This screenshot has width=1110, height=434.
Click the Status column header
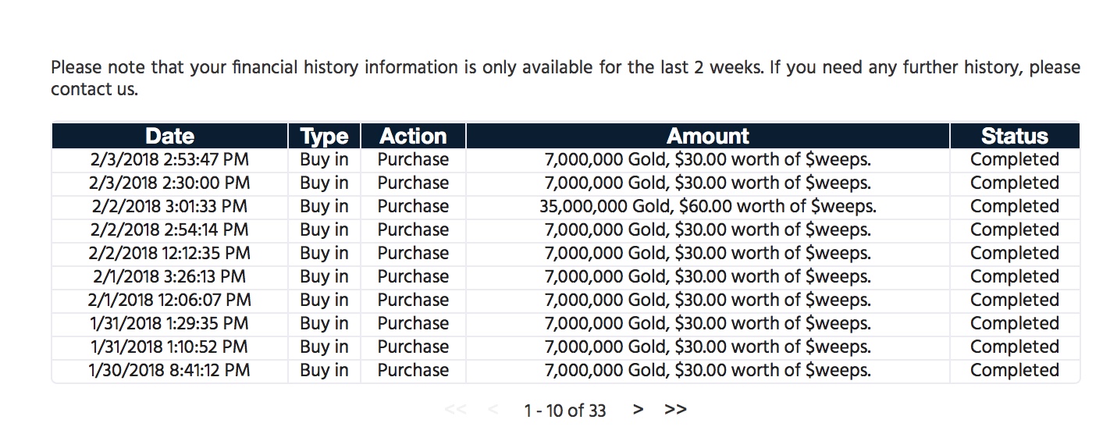[x=1015, y=136]
